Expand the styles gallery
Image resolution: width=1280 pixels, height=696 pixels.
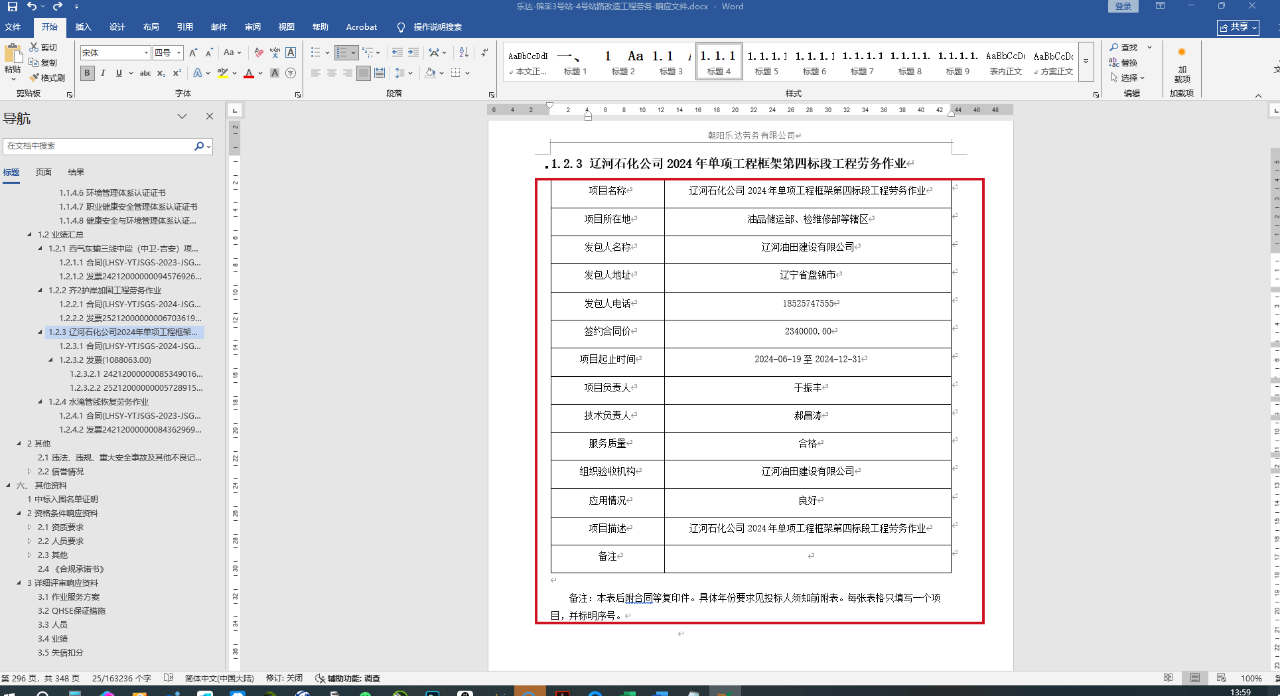(1086, 61)
